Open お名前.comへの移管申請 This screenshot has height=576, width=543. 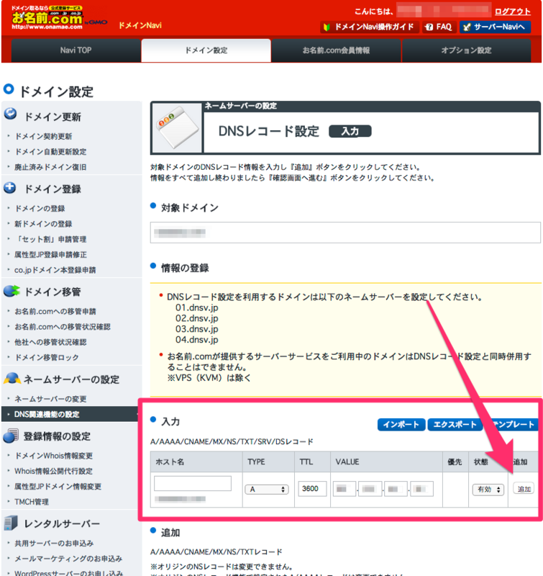(x=55, y=312)
